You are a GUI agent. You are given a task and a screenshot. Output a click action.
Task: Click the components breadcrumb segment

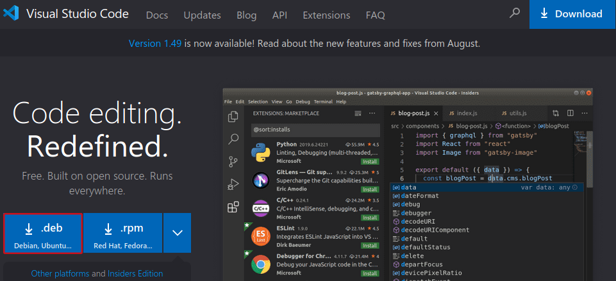pyautogui.click(x=422, y=126)
